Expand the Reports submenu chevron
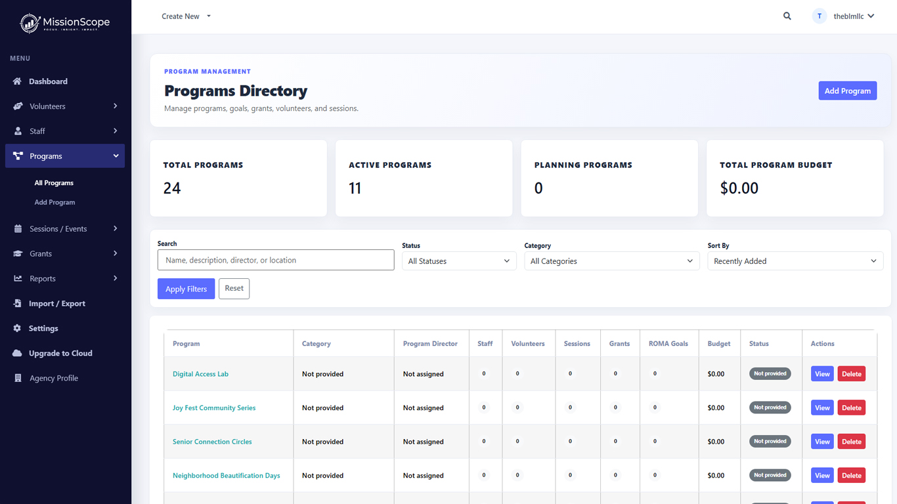The width and height of the screenshot is (897, 504). click(116, 278)
